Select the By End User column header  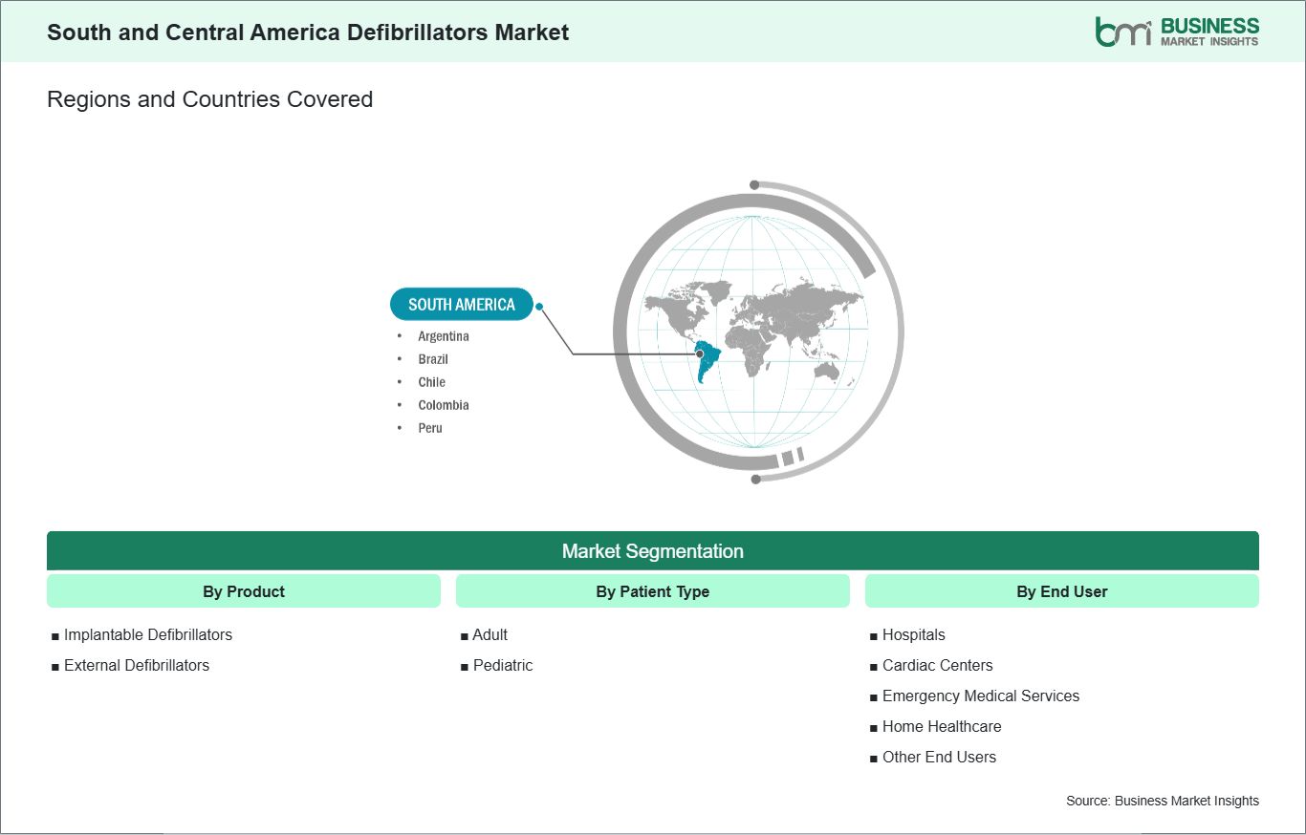point(1062,591)
